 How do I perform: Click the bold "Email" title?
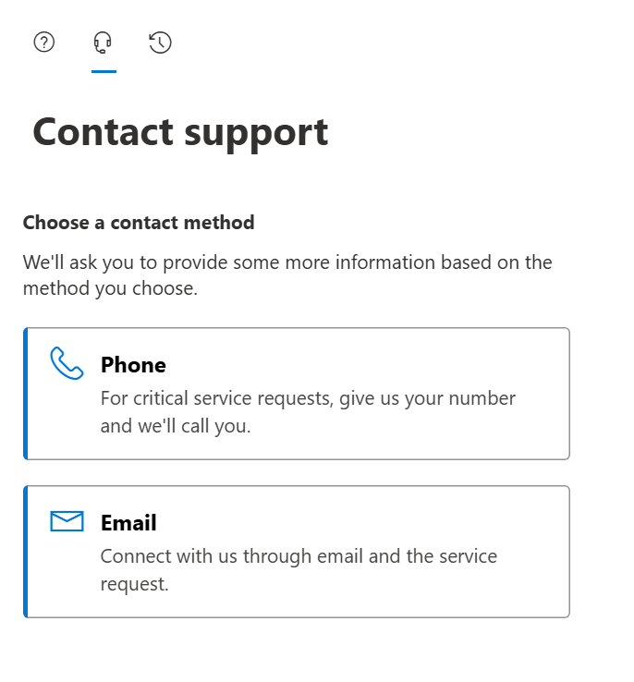[x=128, y=522]
